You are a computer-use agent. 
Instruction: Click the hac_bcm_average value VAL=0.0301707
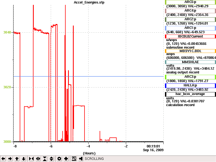[x=193, y=101]
